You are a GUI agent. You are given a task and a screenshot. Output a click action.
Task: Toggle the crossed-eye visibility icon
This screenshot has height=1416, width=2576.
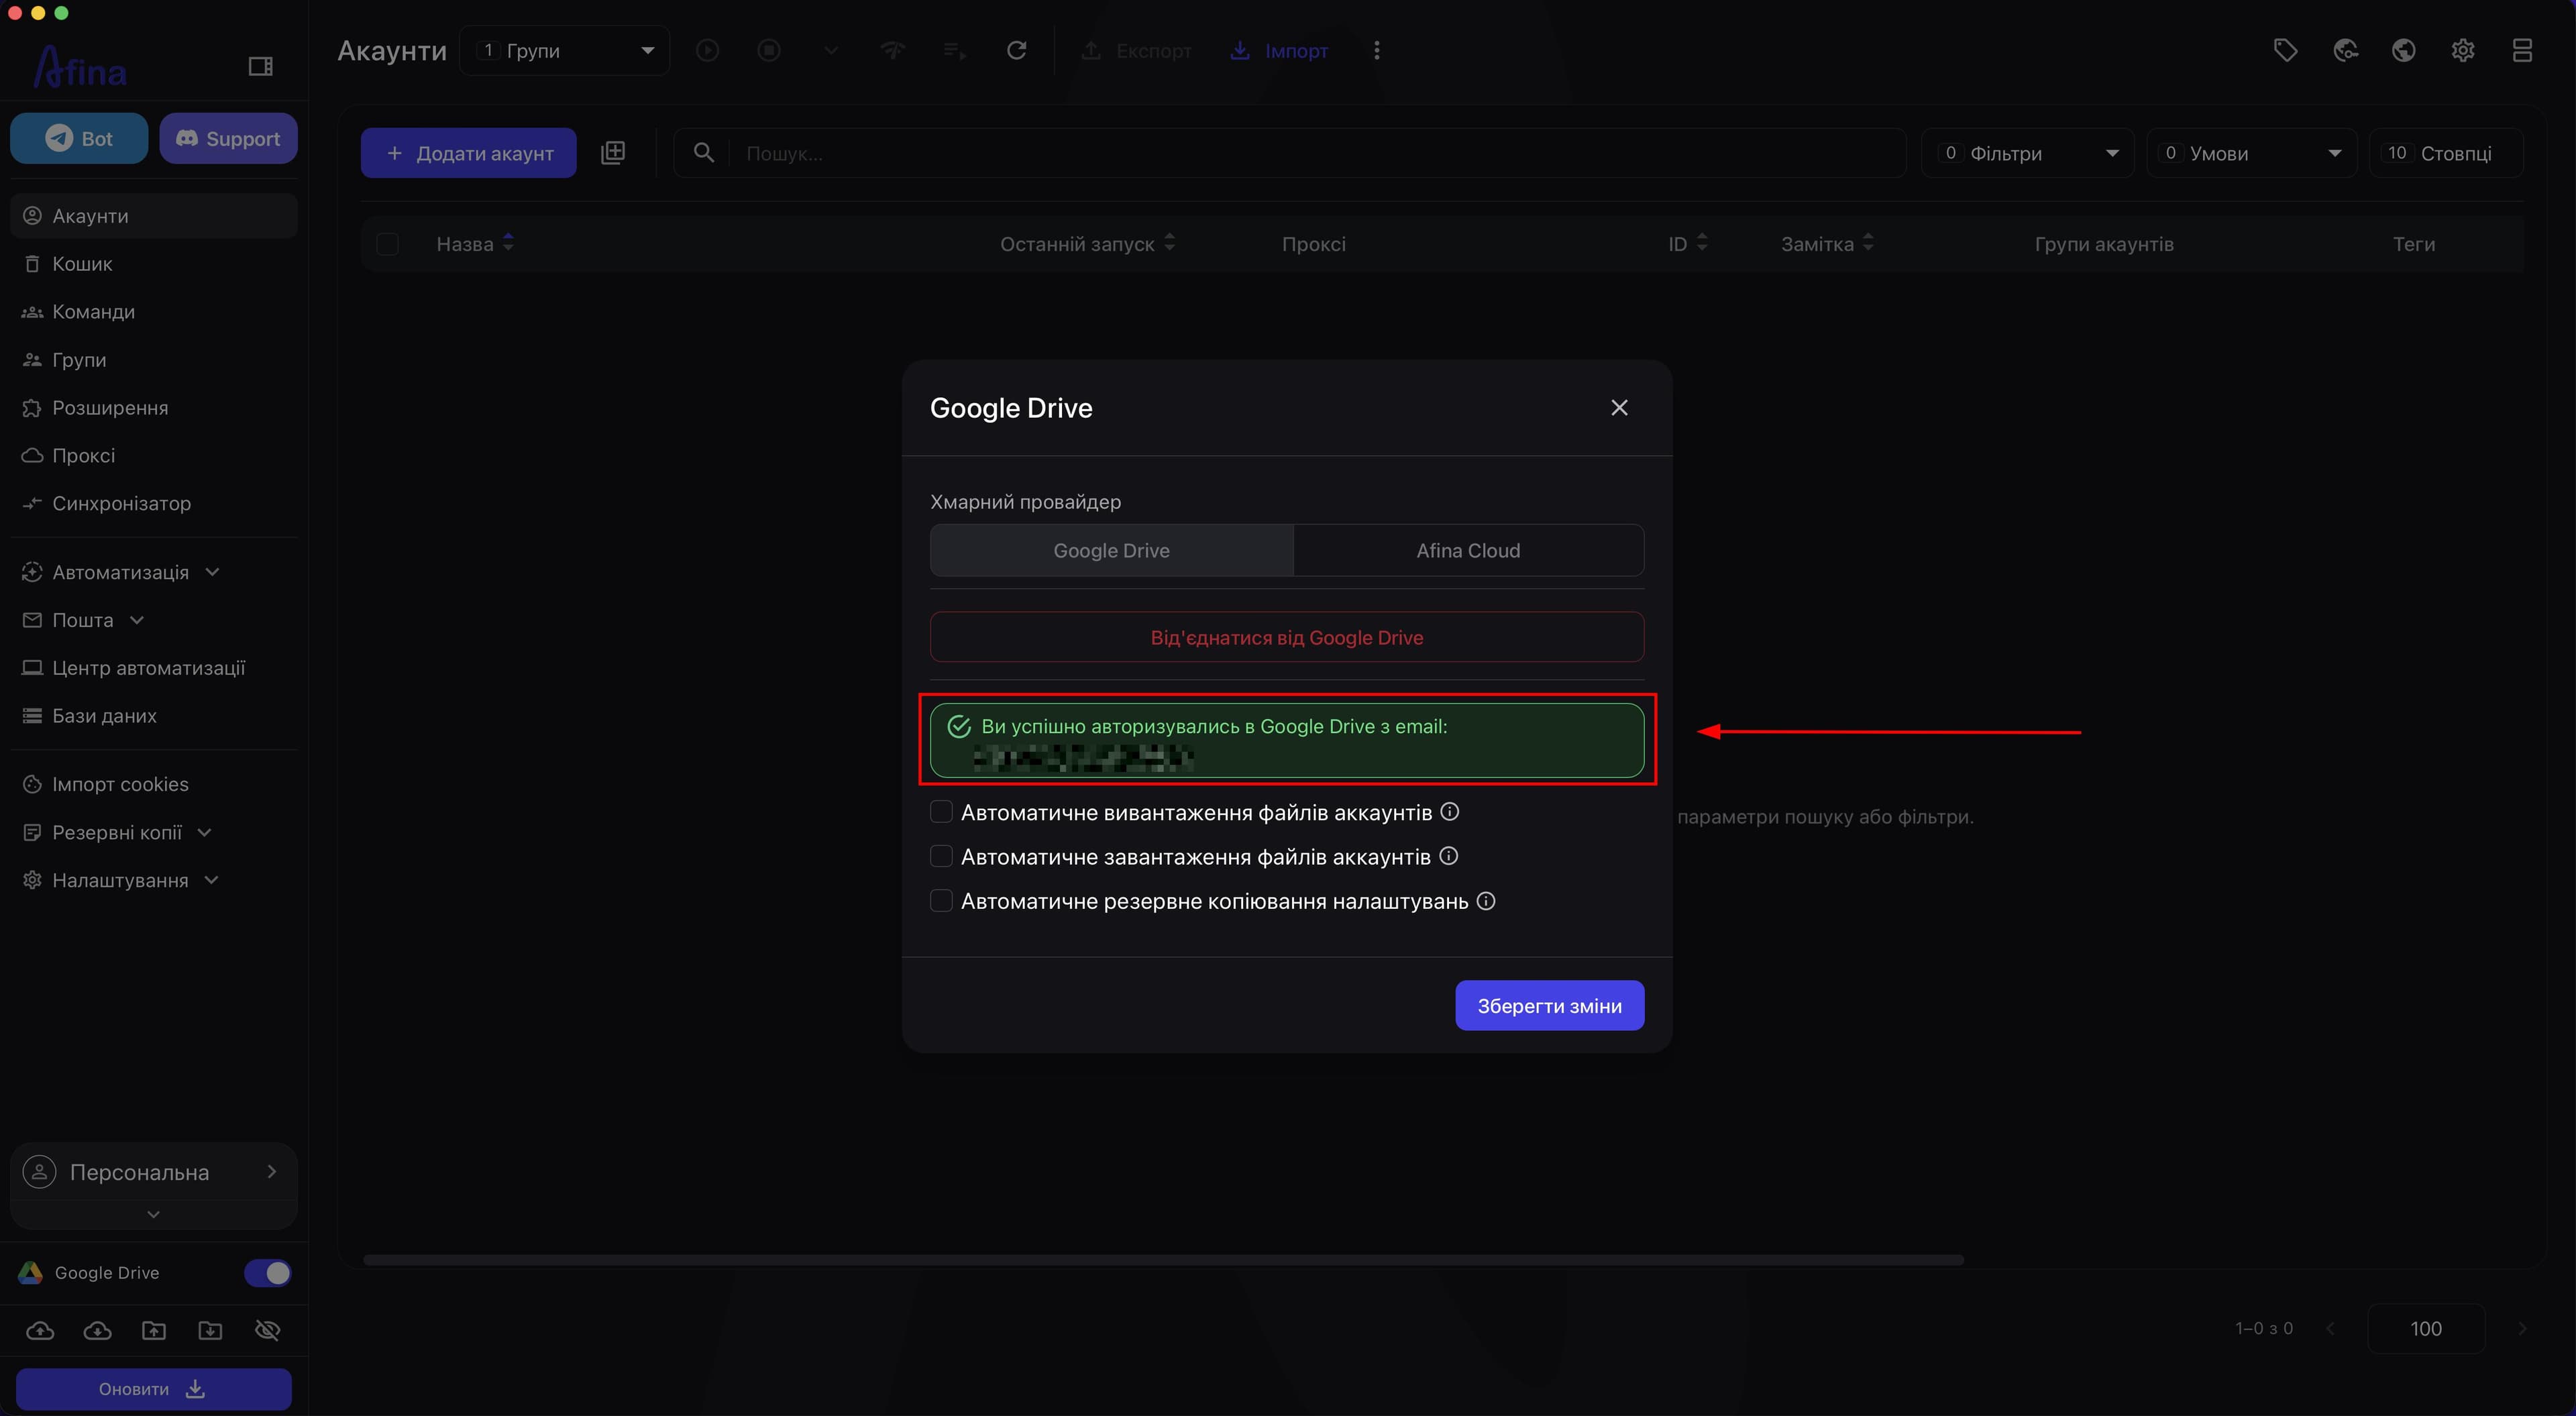point(267,1330)
